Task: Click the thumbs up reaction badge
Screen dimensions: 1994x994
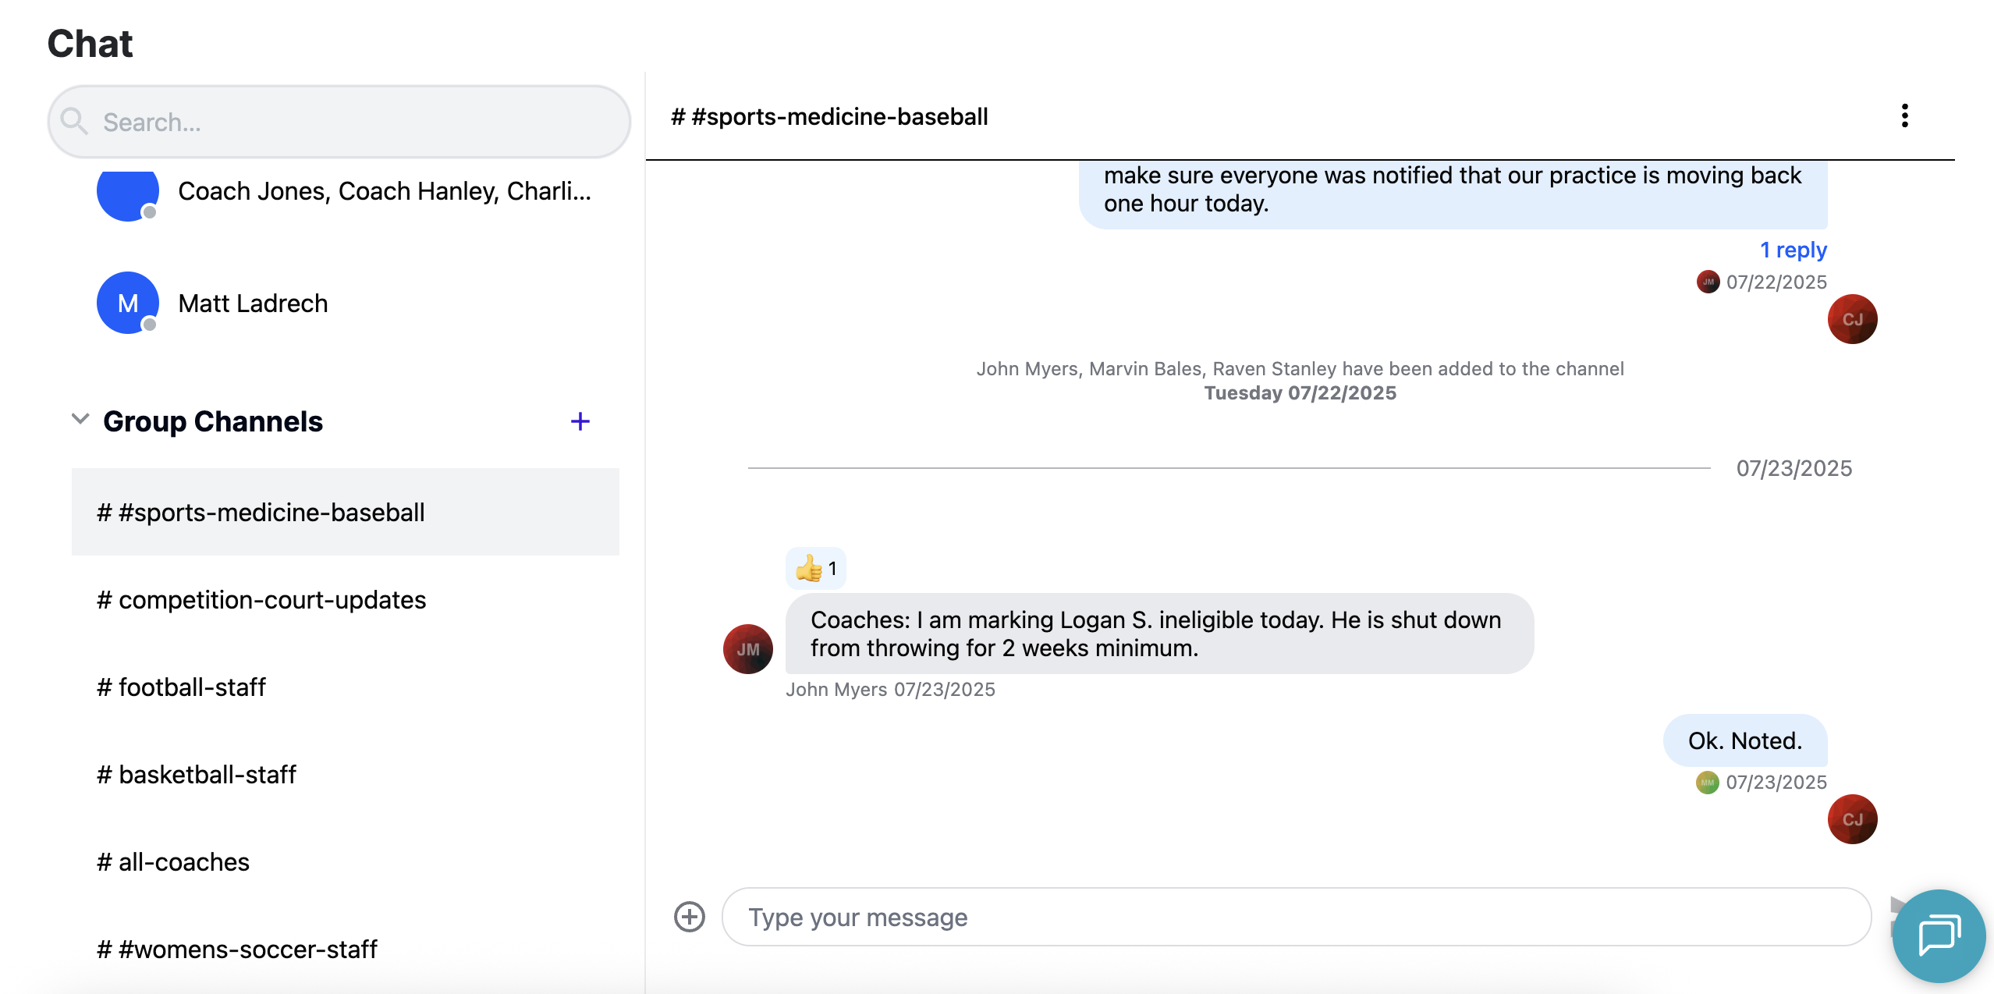Action: tap(815, 569)
